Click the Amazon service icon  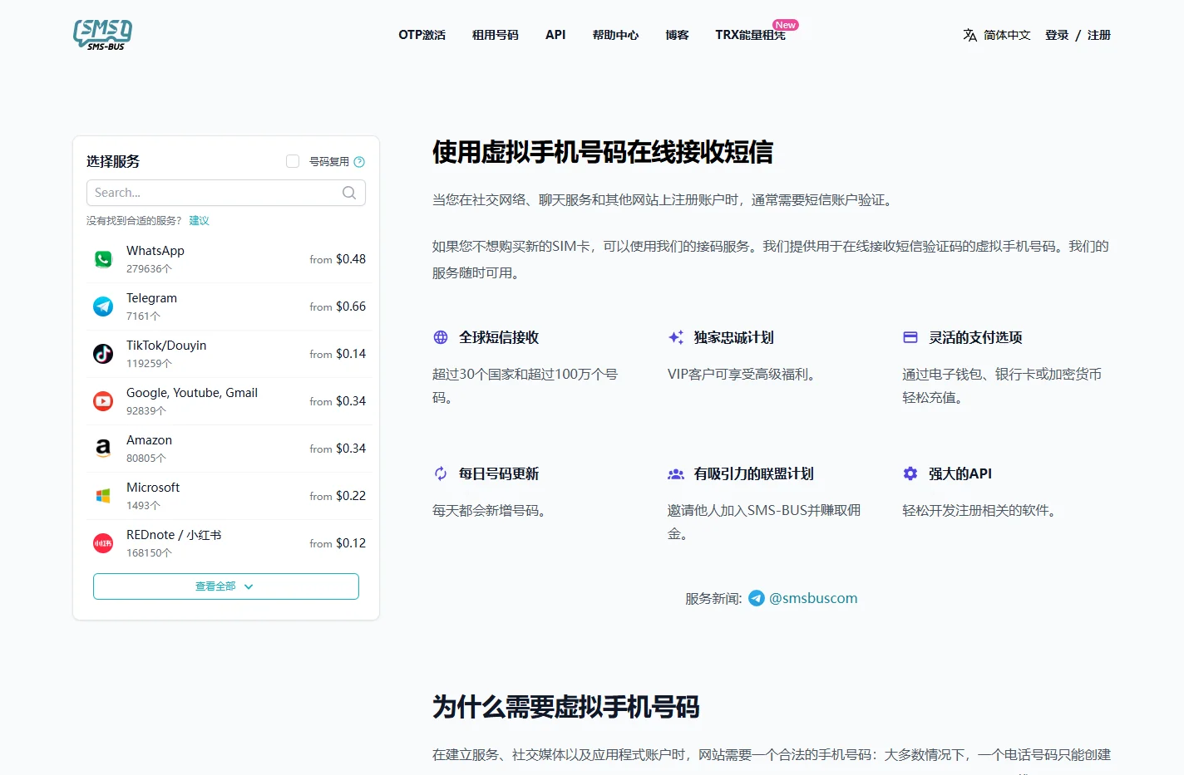103,449
